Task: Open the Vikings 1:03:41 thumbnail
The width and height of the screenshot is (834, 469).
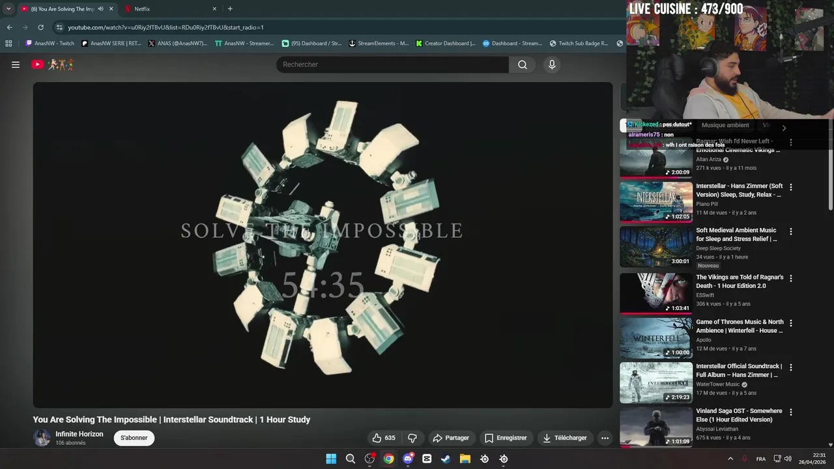Action: coord(655,293)
